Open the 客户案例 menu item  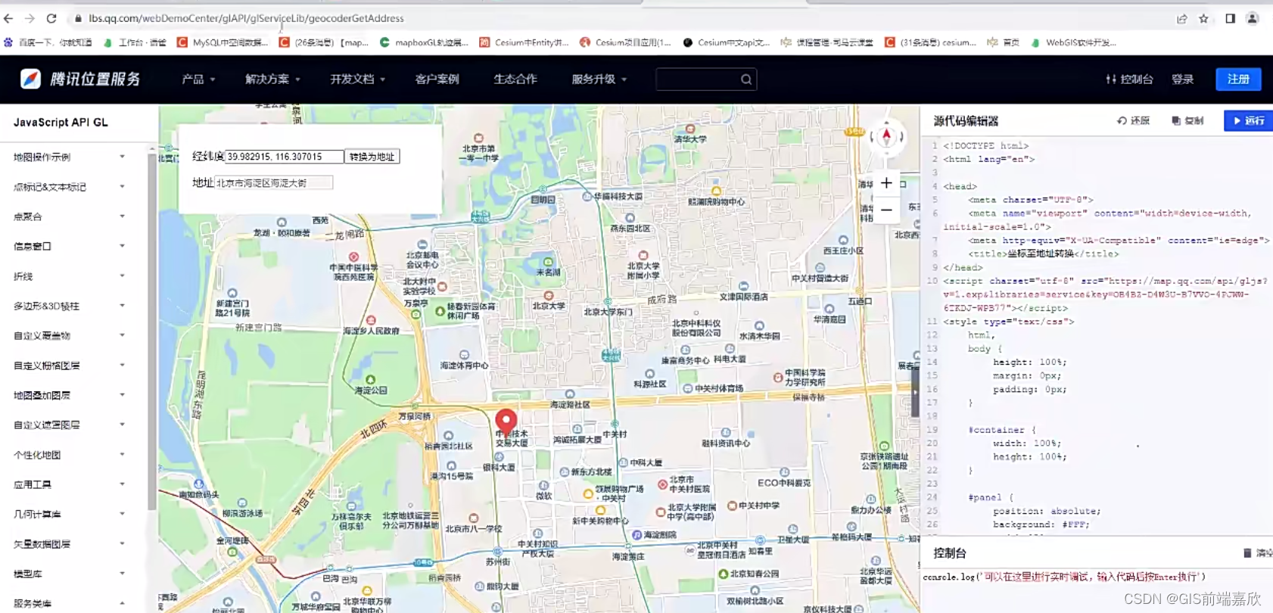pos(437,79)
